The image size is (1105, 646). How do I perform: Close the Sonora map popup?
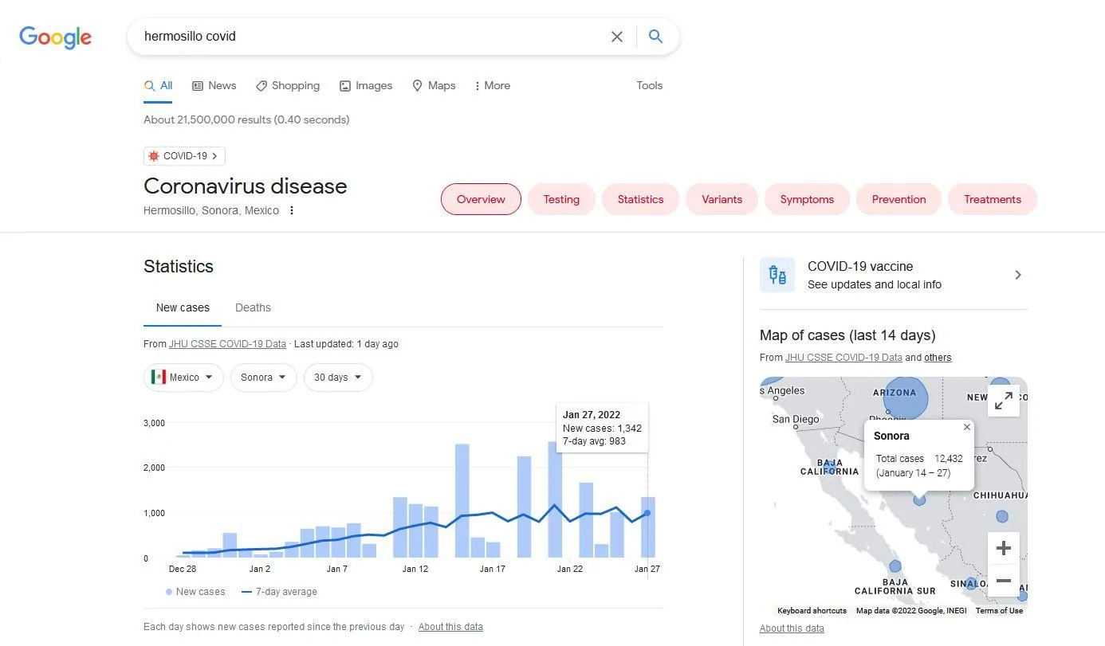(967, 427)
